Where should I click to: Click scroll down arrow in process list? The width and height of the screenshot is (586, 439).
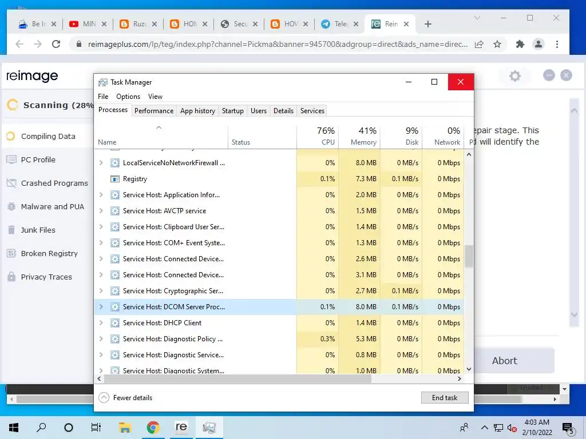469,369
